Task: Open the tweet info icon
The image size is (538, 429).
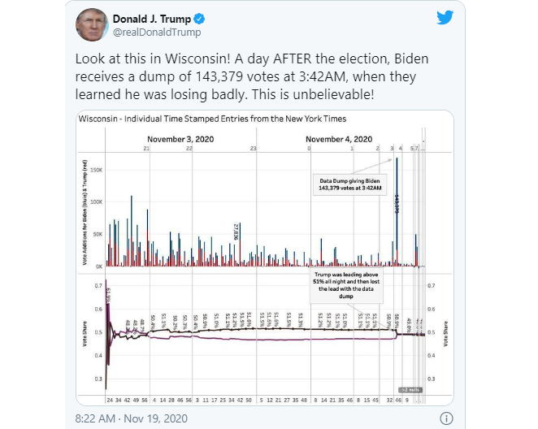Action: click(x=445, y=418)
